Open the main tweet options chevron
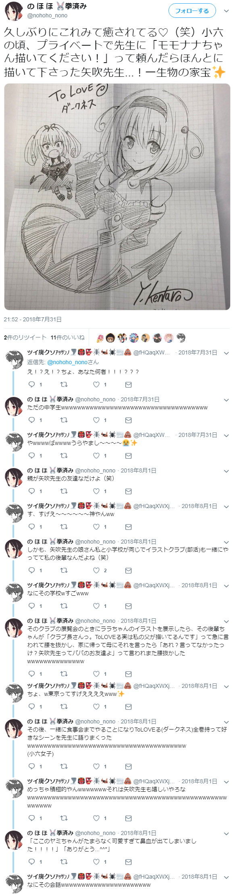235x894 pixels. [226, 11]
